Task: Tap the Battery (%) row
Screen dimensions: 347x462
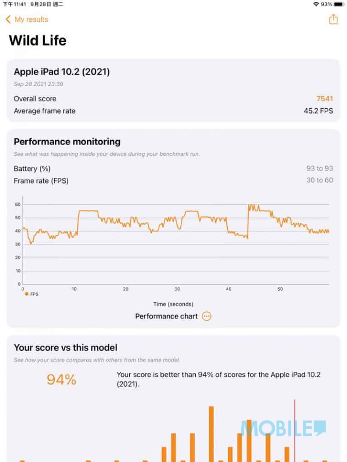Action: [x=173, y=169]
